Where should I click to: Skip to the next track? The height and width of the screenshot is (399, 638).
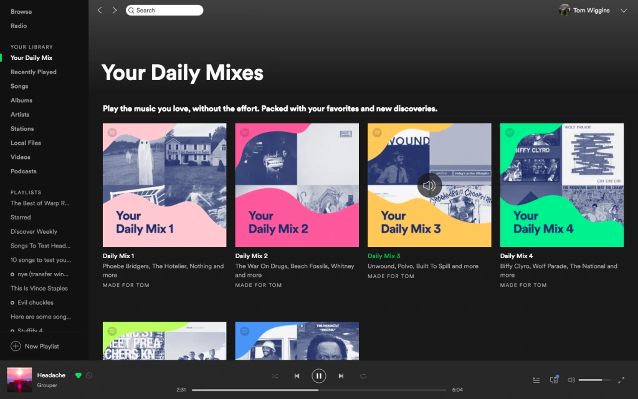[341, 376]
